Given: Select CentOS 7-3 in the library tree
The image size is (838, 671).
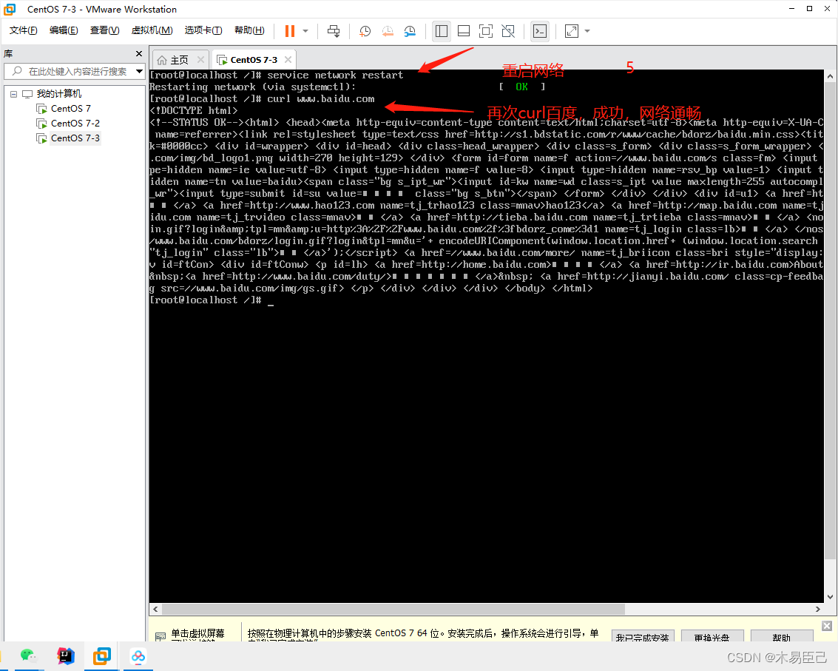Looking at the screenshot, I should coord(75,138).
